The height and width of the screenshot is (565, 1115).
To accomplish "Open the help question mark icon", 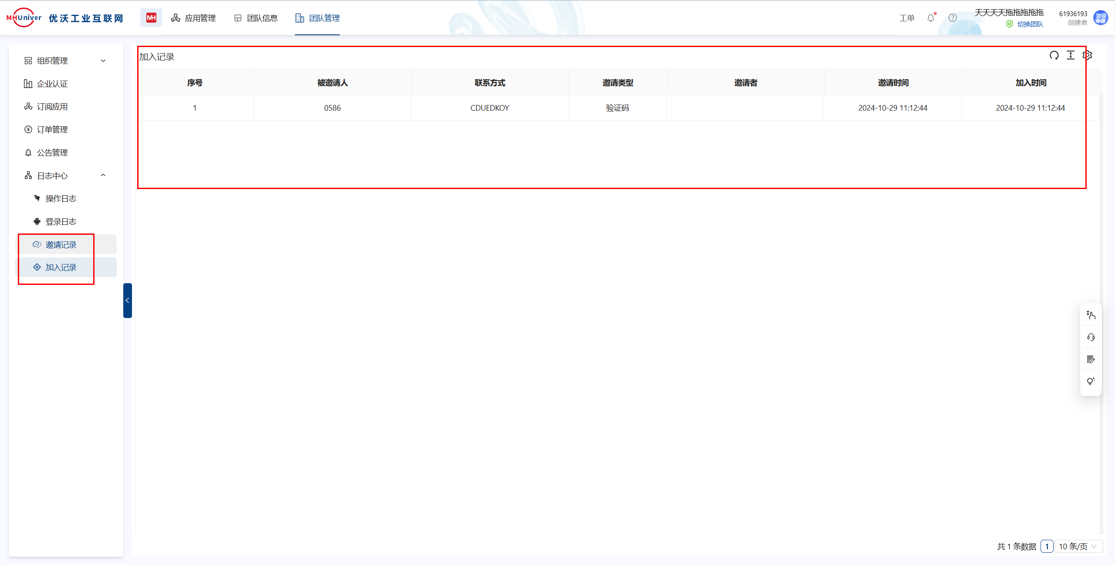I will [953, 18].
